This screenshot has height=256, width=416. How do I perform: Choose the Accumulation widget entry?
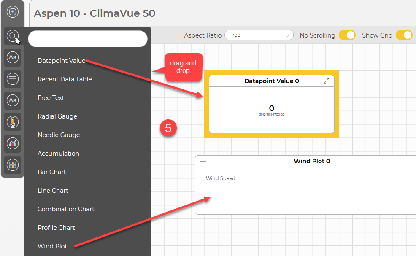58,154
